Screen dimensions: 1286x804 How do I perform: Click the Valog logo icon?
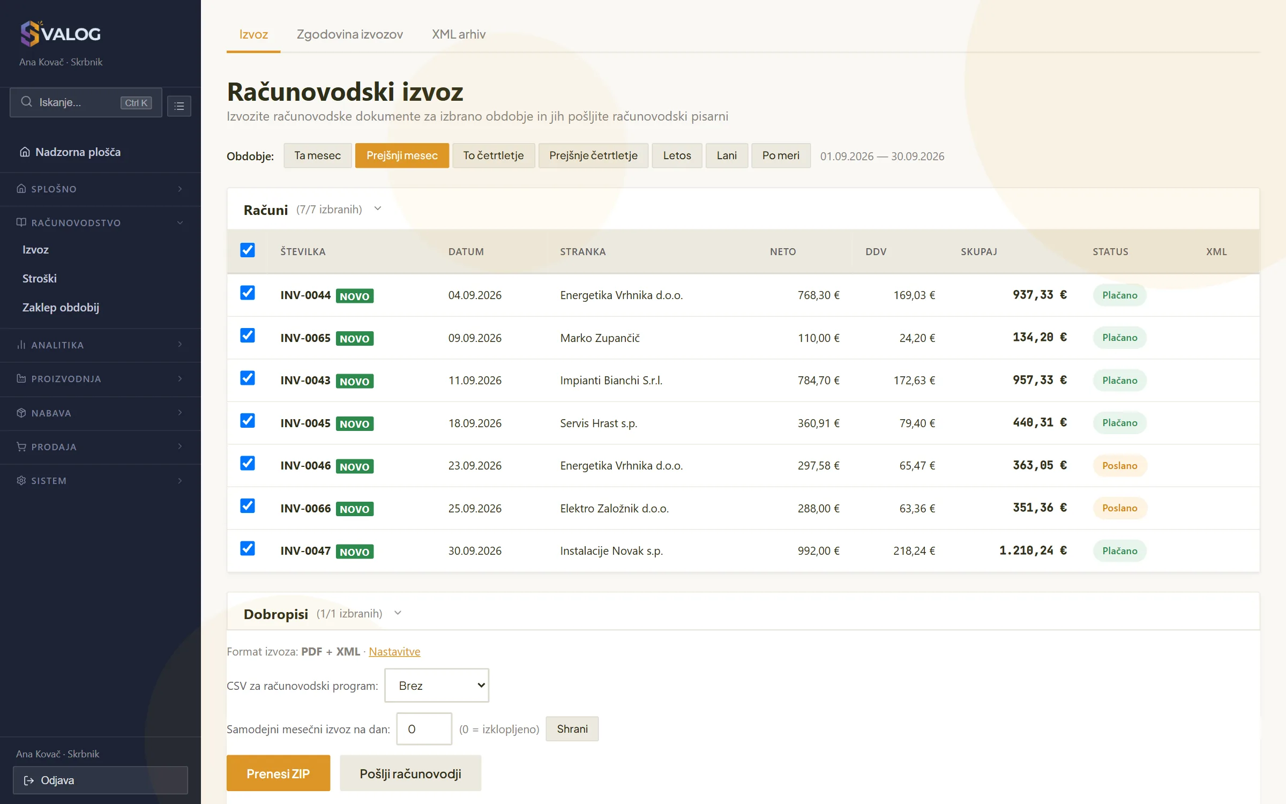[x=30, y=33]
